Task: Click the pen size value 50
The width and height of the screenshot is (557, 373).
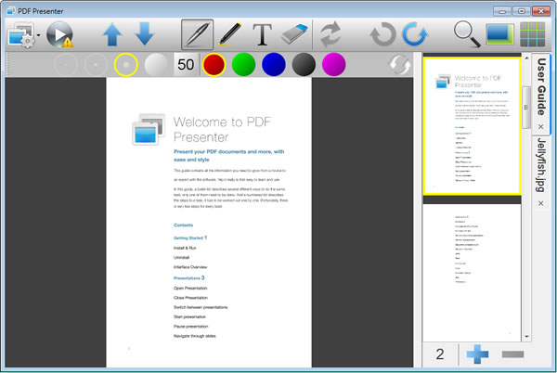Action: click(x=186, y=65)
